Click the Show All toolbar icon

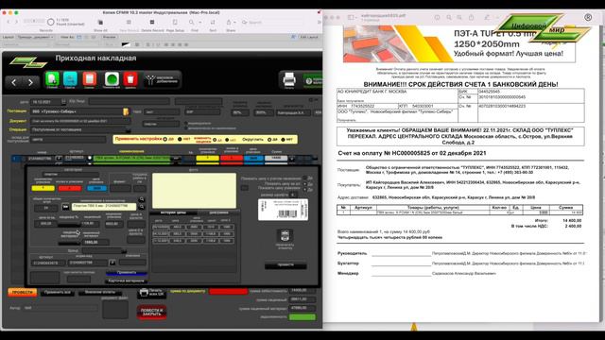[100, 23]
